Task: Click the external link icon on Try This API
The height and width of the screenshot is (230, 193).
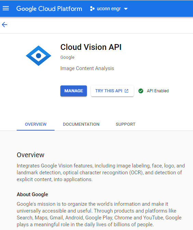Action: [x=127, y=91]
